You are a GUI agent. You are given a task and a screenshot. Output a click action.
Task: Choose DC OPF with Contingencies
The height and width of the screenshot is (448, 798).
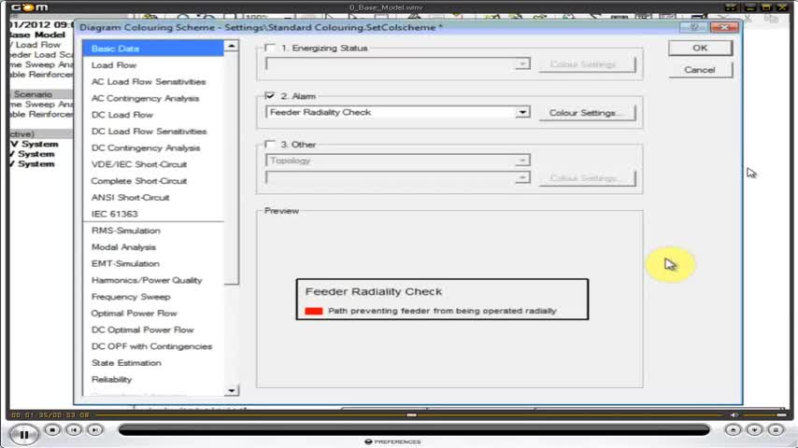coord(151,346)
